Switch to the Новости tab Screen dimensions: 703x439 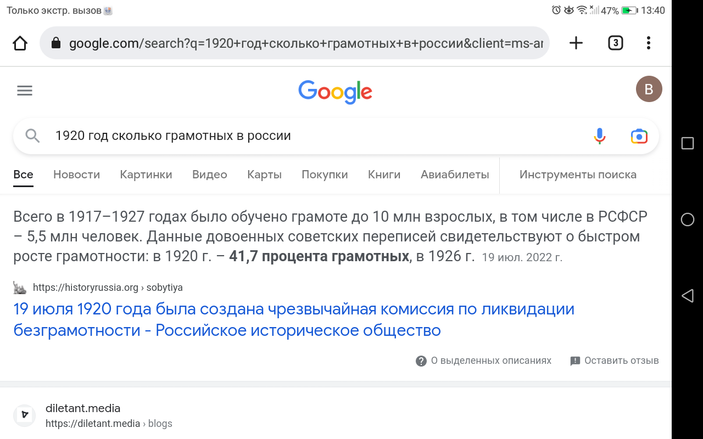76,175
